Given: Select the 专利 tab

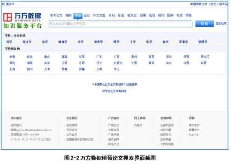Looking at the screenshot, I should pos(112,16).
